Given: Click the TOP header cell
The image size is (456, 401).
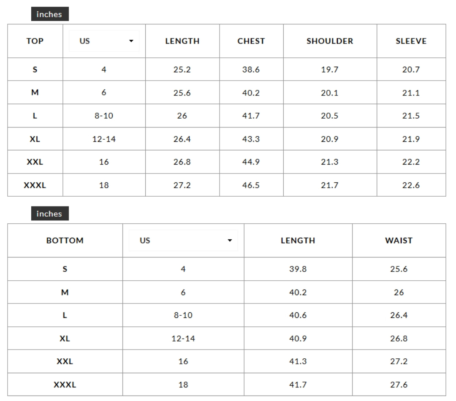Looking at the screenshot, I should pos(35,41).
